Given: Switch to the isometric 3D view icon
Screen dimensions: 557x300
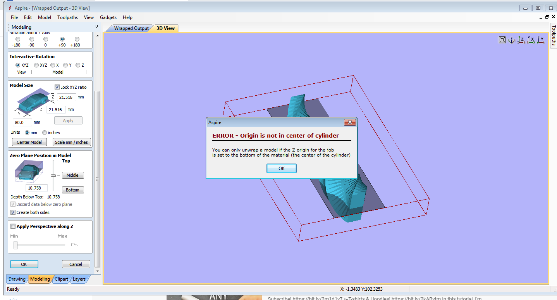Looking at the screenshot, I should [511, 40].
